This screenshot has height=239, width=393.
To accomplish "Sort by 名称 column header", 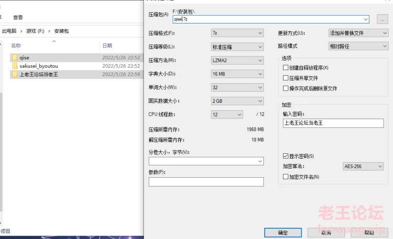I will (x=16, y=46).
